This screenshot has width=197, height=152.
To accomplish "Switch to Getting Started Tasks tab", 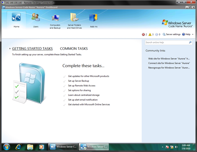I will (x=32, y=48).
